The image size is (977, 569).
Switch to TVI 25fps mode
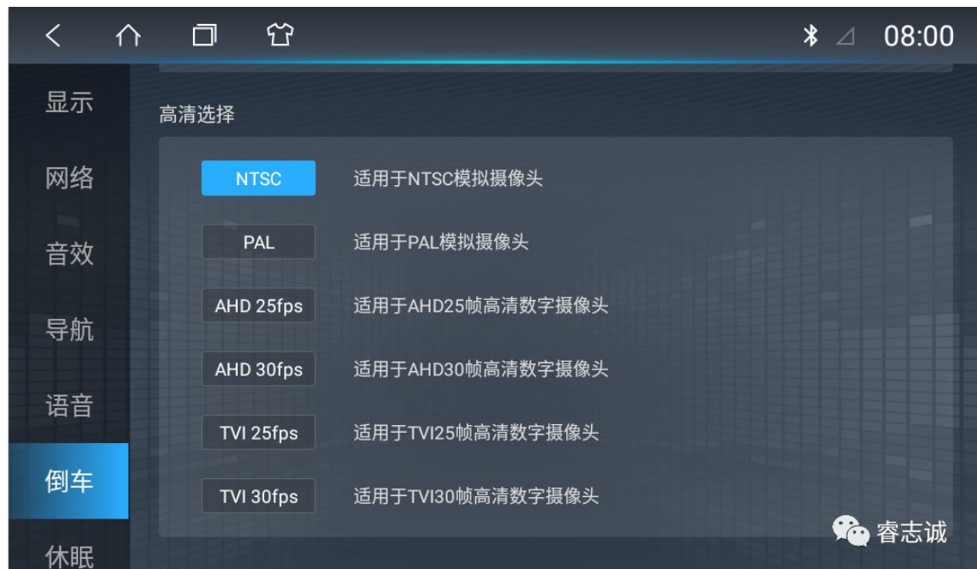click(x=258, y=433)
